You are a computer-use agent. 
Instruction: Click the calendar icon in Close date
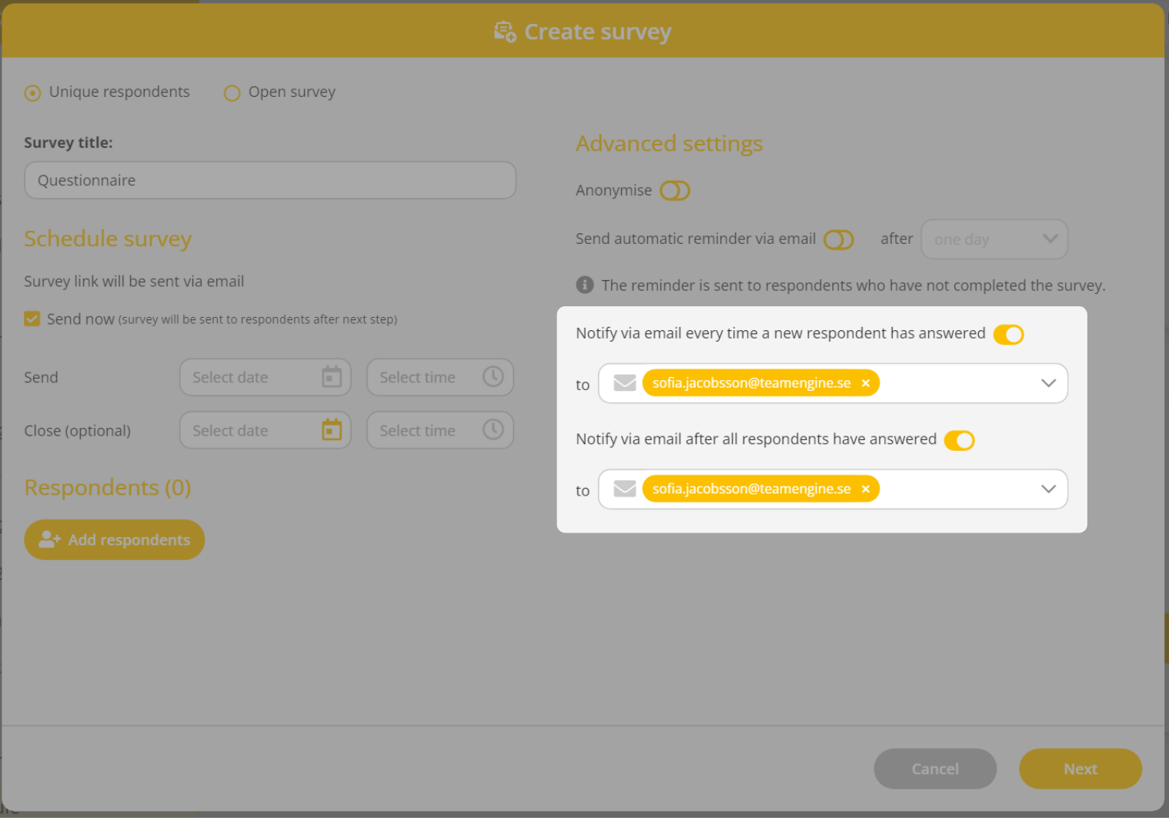point(332,429)
